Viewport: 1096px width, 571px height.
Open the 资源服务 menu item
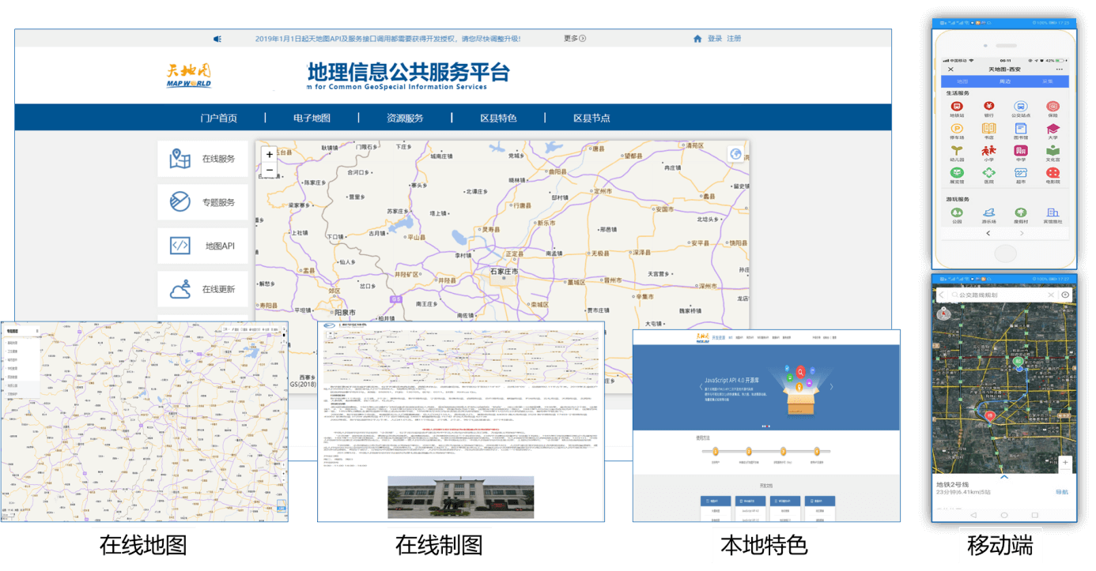[x=405, y=118]
